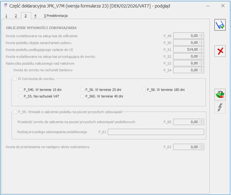
Task: Click the P_61 rodzaj zobowiązania text field
Action: pyautogui.click(x=156, y=132)
